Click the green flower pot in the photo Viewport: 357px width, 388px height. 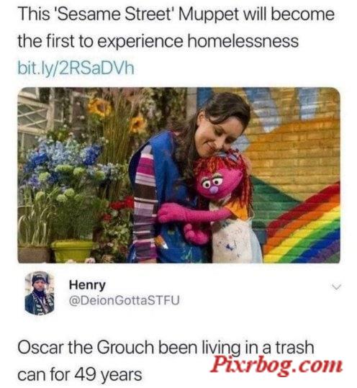pos(72,251)
